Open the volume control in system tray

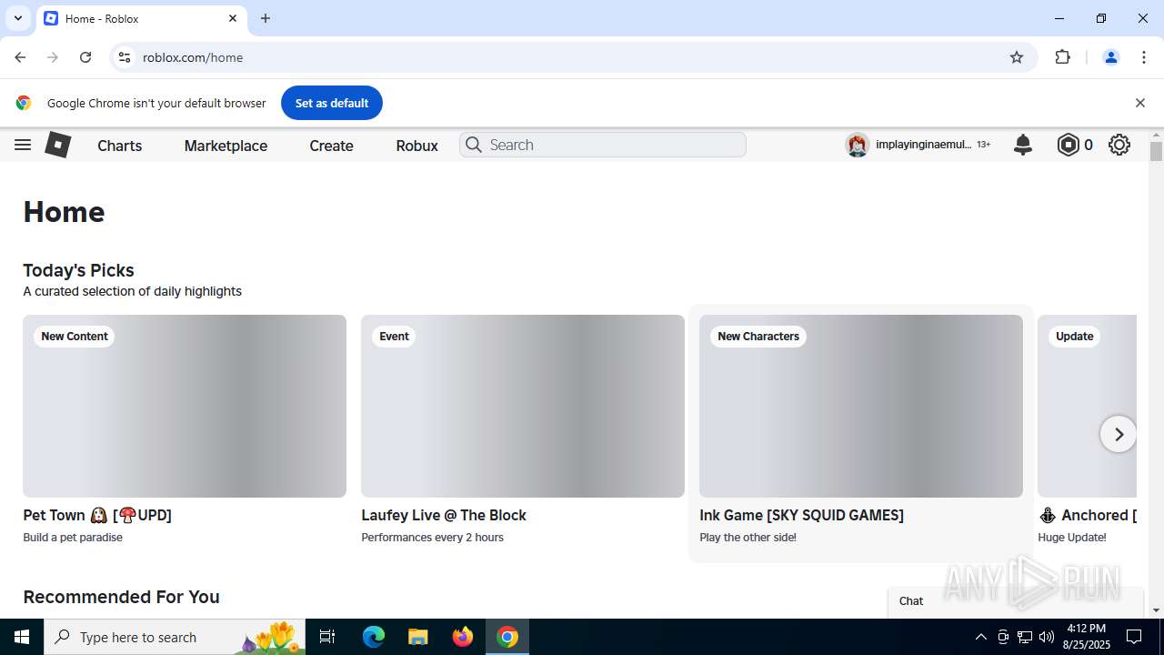pos(1047,637)
